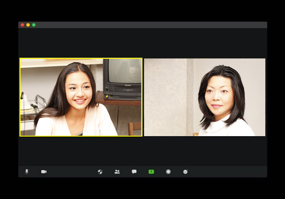The height and width of the screenshot is (199, 285).
Task: Select the yellow-highlighted left video tile
Action: pos(81,97)
